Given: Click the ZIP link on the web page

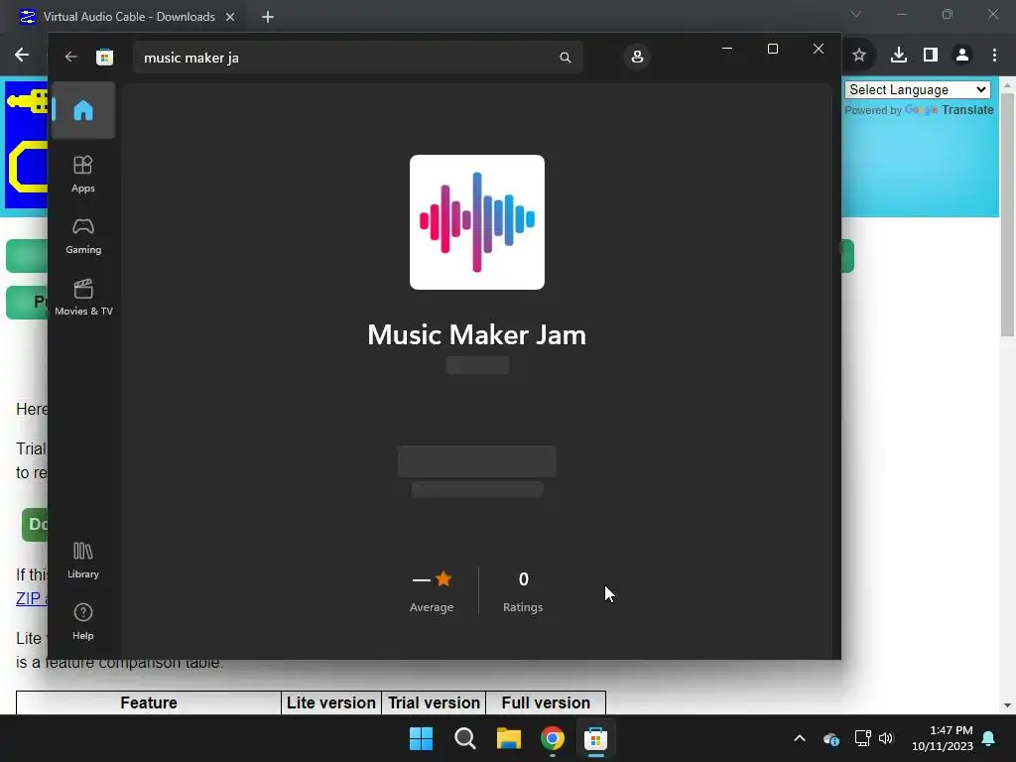Looking at the screenshot, I should click(x=31, y=598).
